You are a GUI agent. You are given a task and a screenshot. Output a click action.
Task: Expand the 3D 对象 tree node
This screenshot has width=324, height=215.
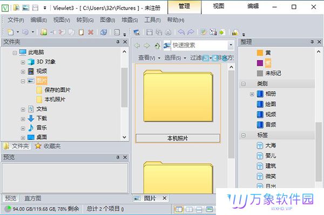(x=23, y=63)
